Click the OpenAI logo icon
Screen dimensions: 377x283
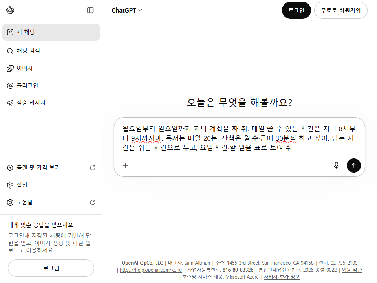(10, 10)
